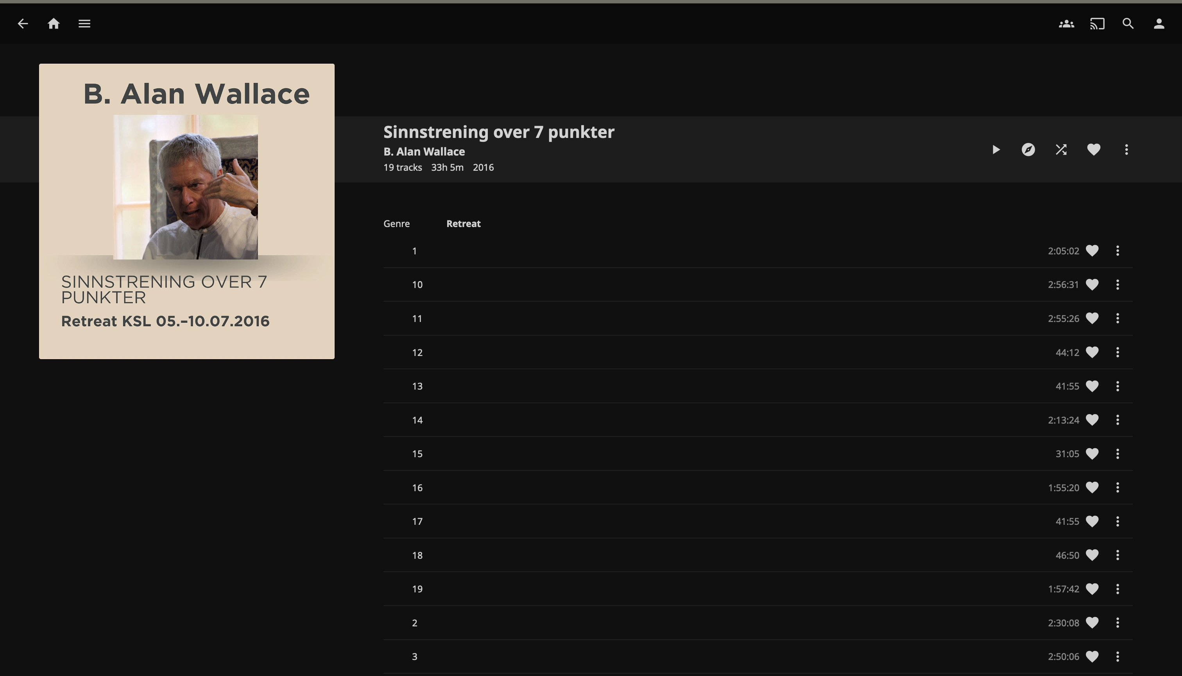The width and height of the screenshot is (1182, 676).
Task: Start instant mix with compass icon
Action: [x=1028, y=150]
